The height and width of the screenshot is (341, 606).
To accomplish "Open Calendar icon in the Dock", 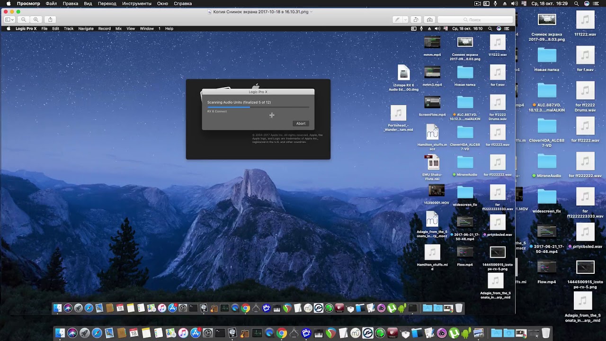I will 134,333.
